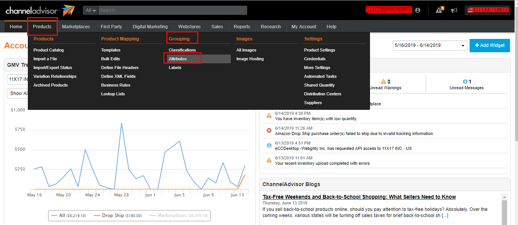Click the Add Widget button
This screenshot has width=518, height=225.
(489, 45)
